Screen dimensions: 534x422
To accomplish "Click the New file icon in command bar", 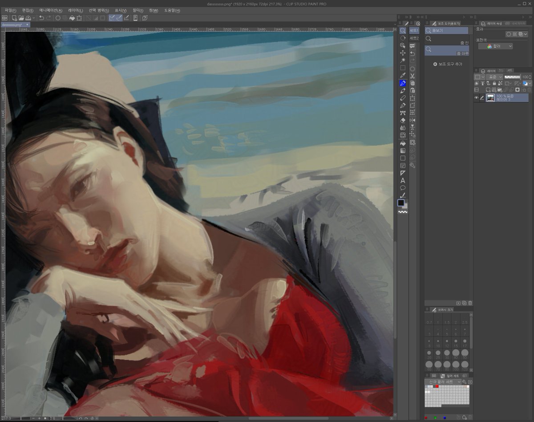I will pos(15,18).
